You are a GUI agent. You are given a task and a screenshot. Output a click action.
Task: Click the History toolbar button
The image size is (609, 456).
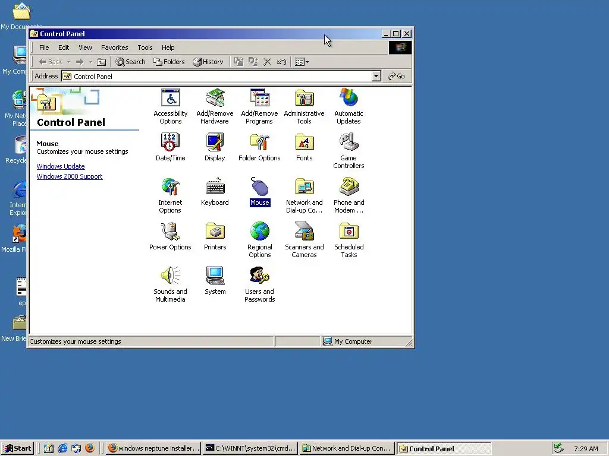click(x=208, y=62)
